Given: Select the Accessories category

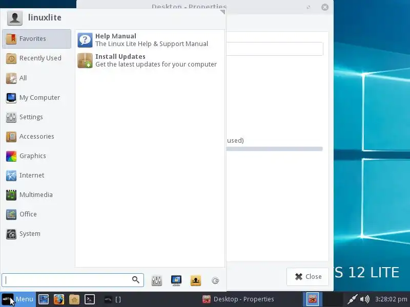Looking at the screenshot, I should coord(36,136).
